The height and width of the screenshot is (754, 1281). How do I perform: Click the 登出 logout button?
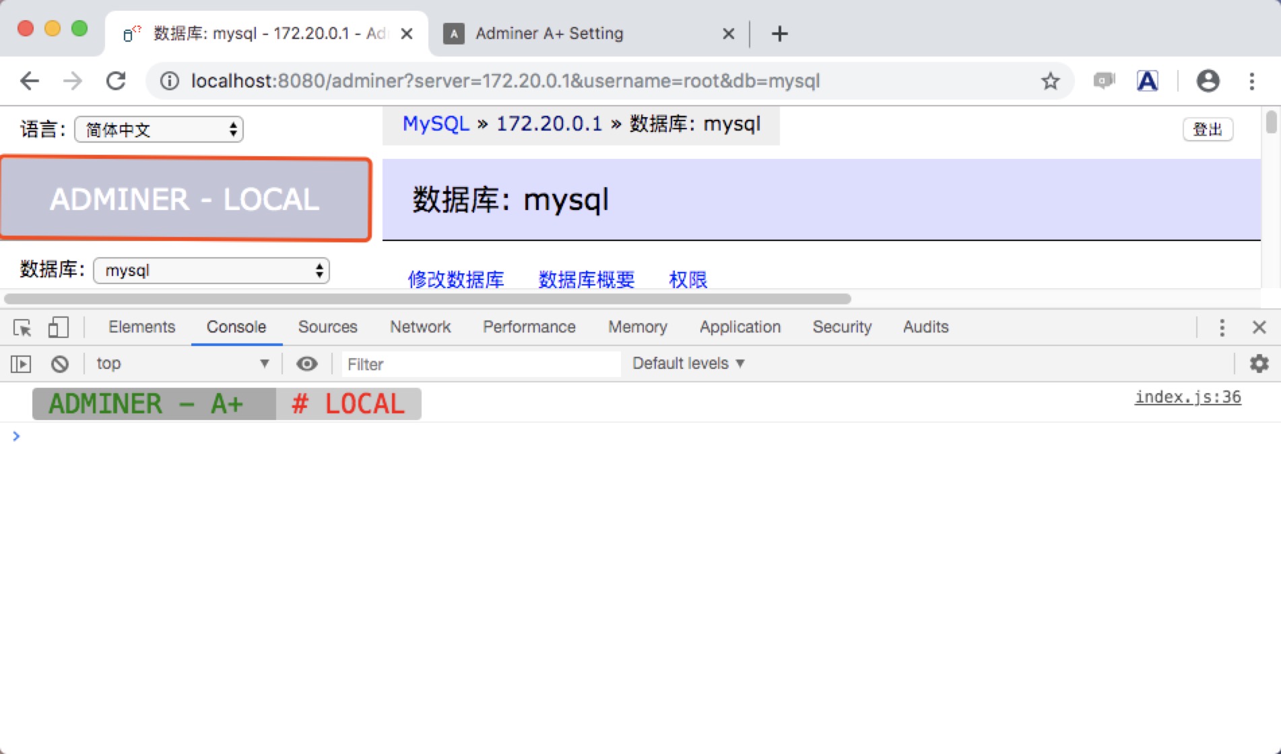point(1207,129)
